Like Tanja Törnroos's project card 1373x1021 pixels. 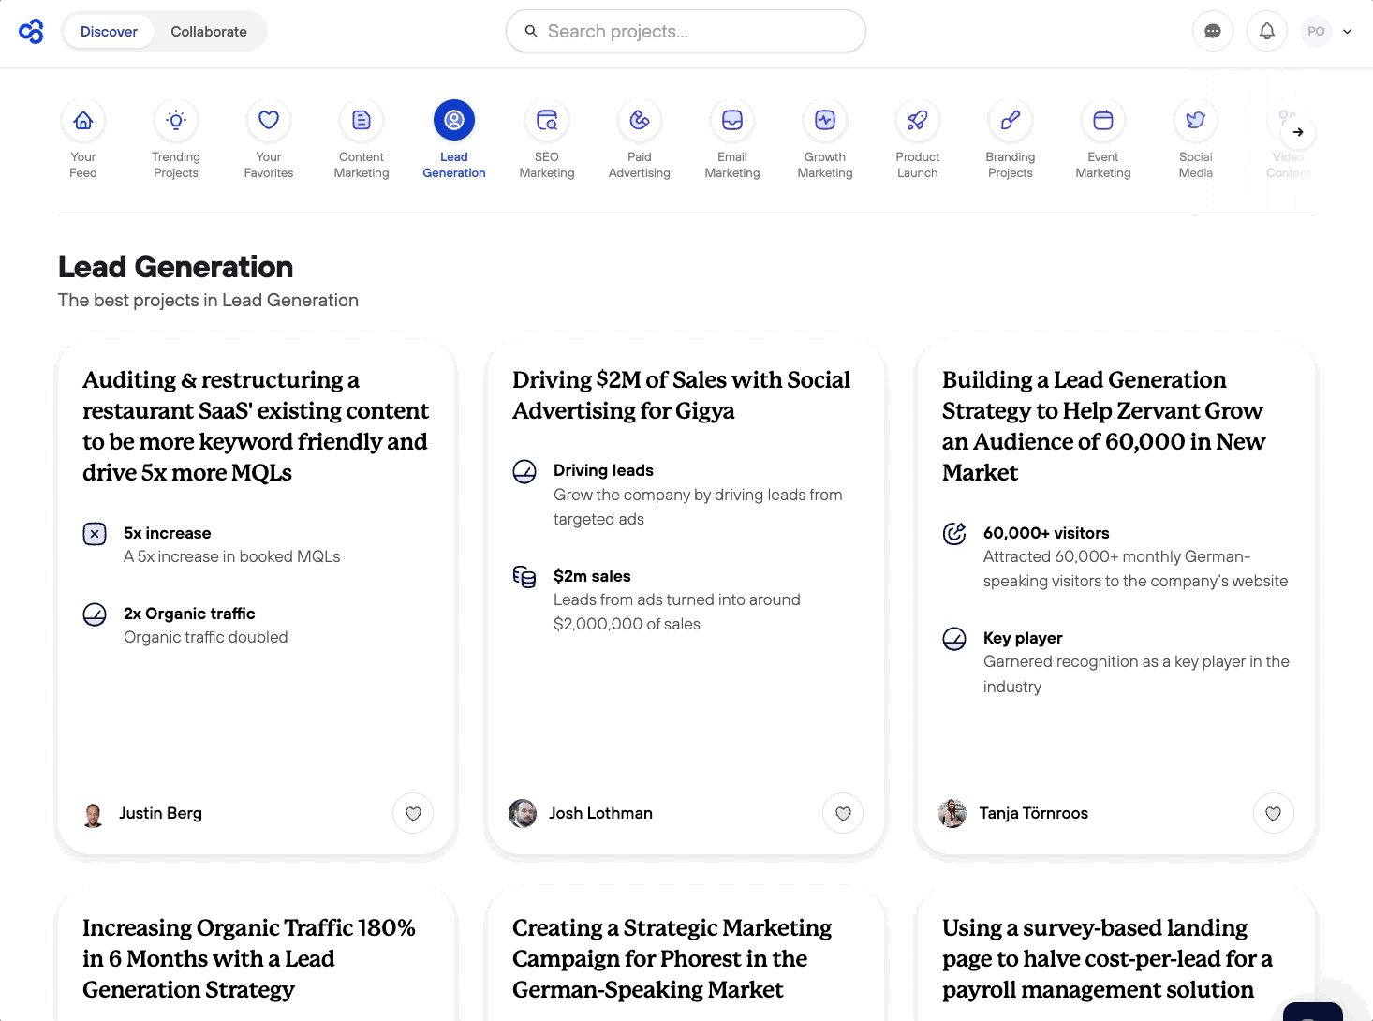(x=1273, y=813)
